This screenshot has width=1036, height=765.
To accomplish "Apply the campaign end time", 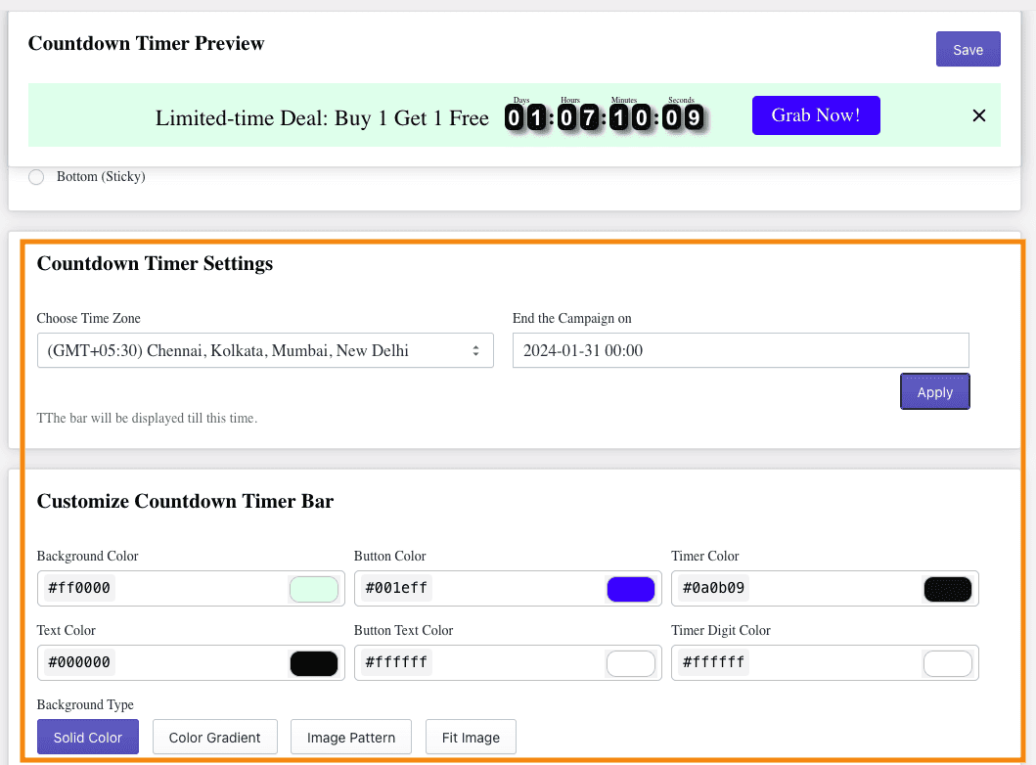I will point(934,391).
